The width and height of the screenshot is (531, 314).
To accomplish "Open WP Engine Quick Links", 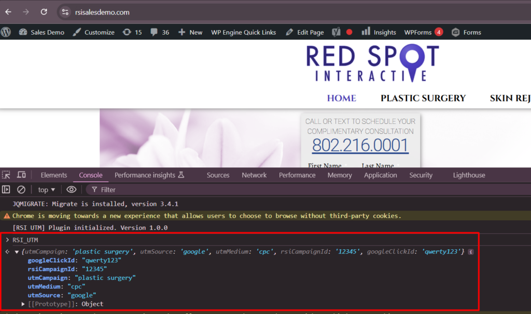I will pos(244,32).
